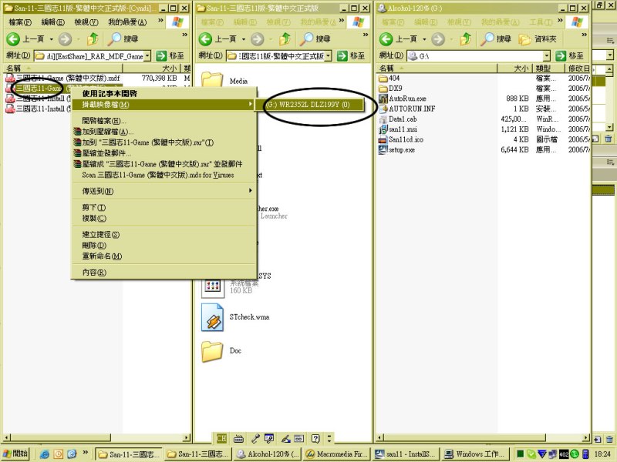Select AUTORUN.INF in G: window
The image size is (617, 462).
click(x=407, y=109)
